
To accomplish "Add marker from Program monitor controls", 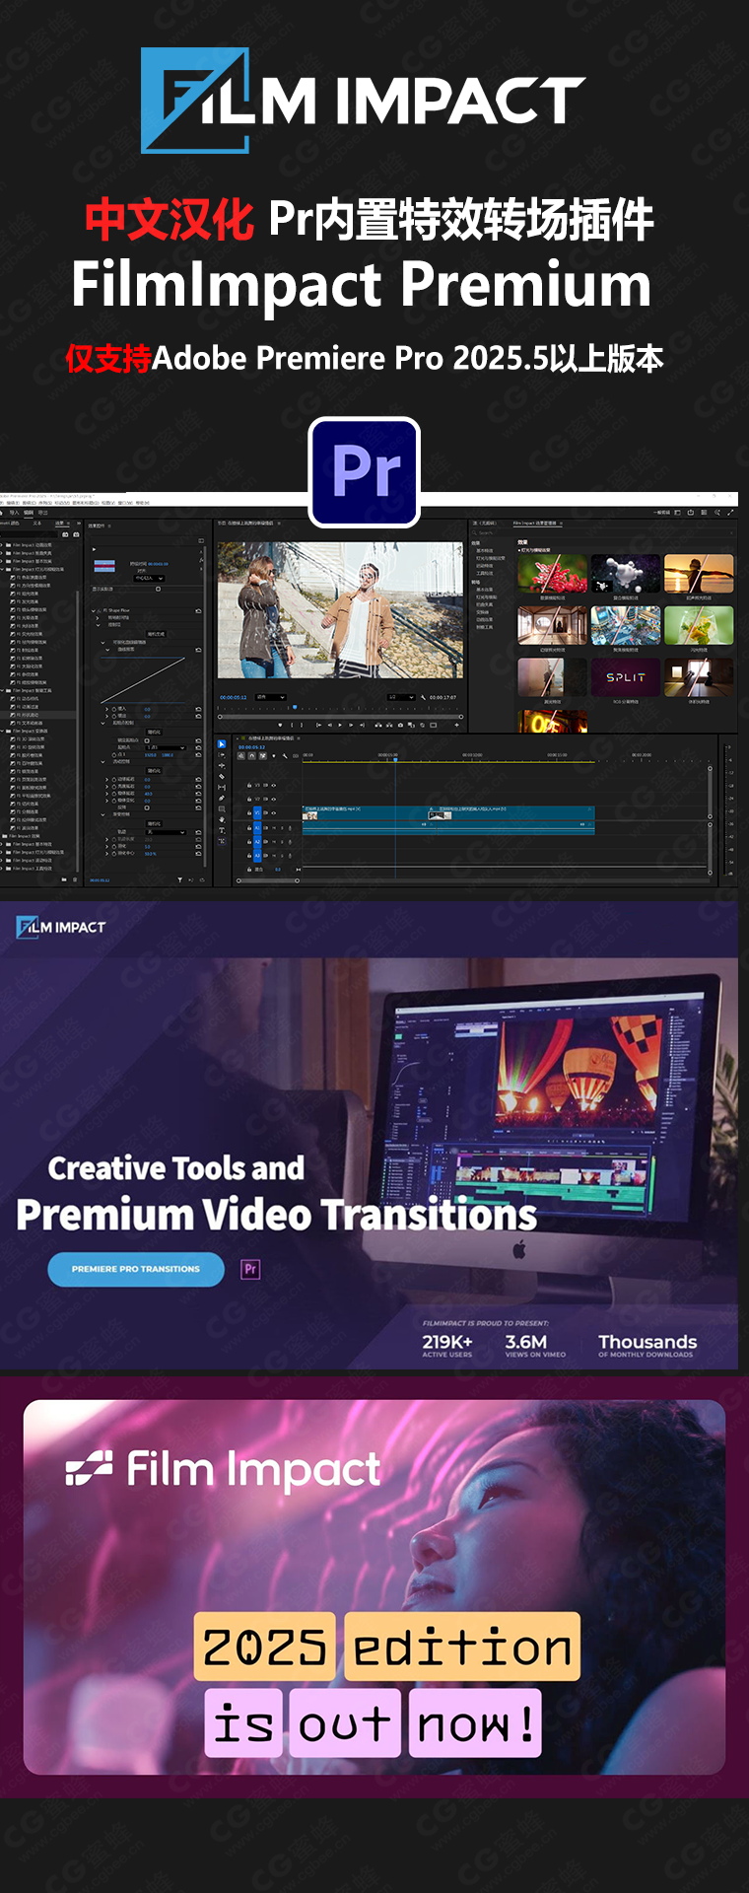I will tap(280, 725).
